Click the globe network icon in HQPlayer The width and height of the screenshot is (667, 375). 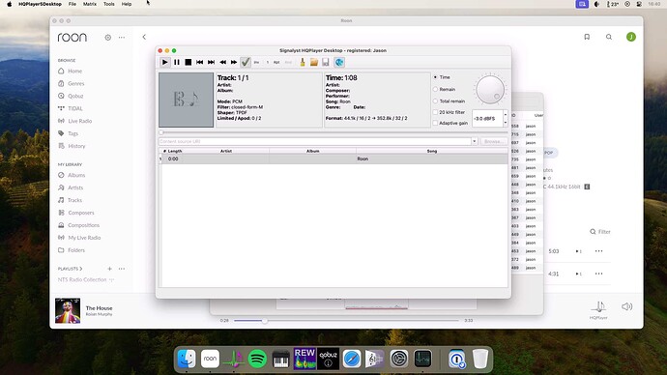(x=339, y=62)
